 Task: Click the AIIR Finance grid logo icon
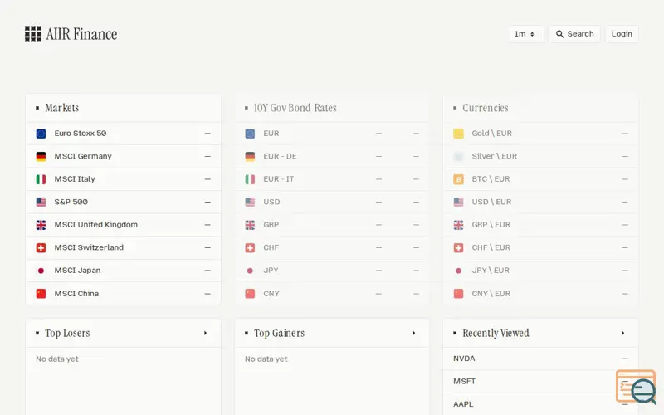[x=33, y=34]
